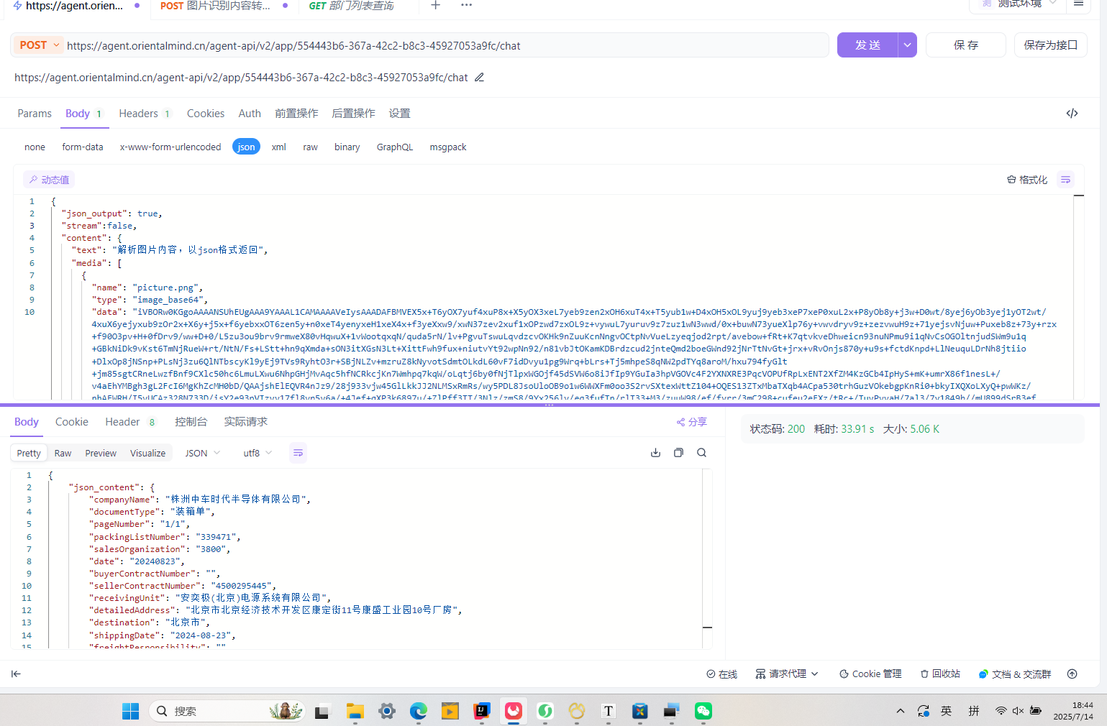Image resolution: width=1107 pixels, height=726 pixels.
Task: Download the response body
Action: (x=655, y=453)
